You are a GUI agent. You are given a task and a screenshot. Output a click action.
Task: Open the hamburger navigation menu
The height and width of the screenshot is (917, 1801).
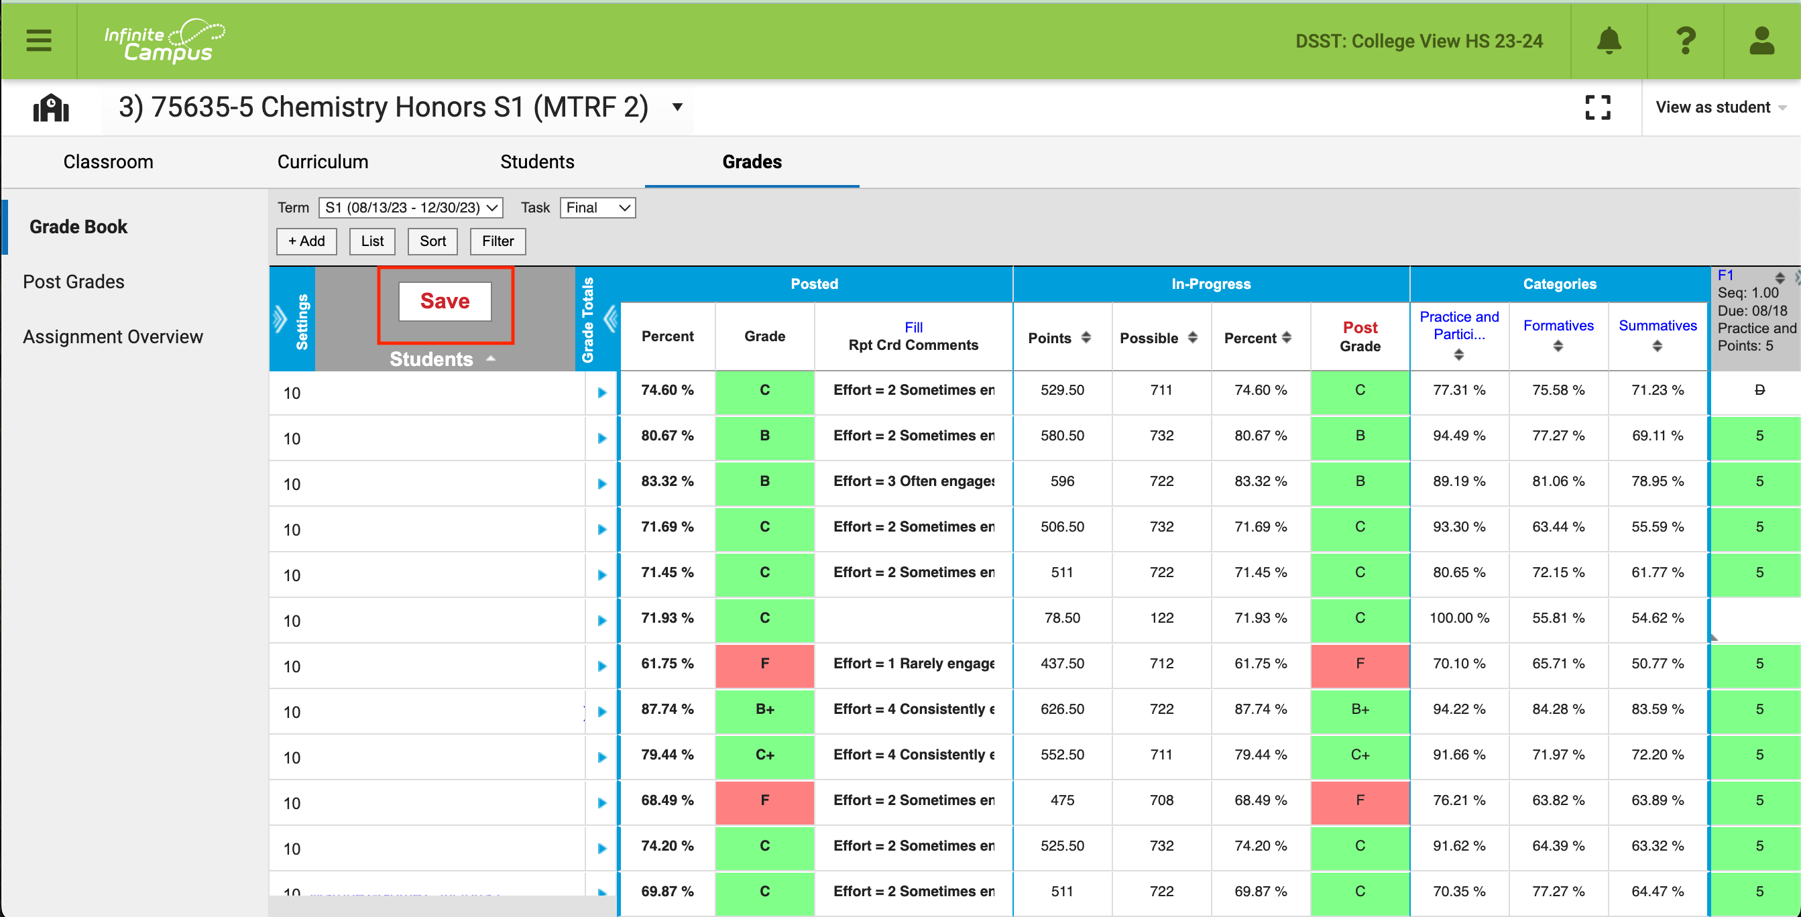(38, 40)
